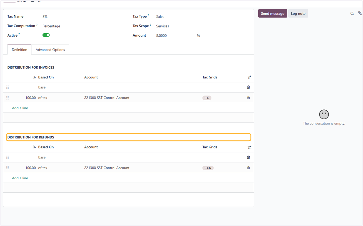This screenshot has width=363, height=226.
Task: Select invoices account 221300 SST Control Account
Action: pos(107,98)
